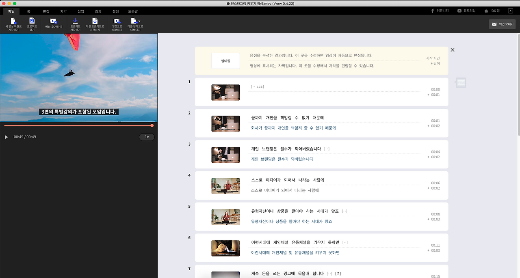Select the clip 1 thumbnail
The image size is (520, 278).
point(225,92)
